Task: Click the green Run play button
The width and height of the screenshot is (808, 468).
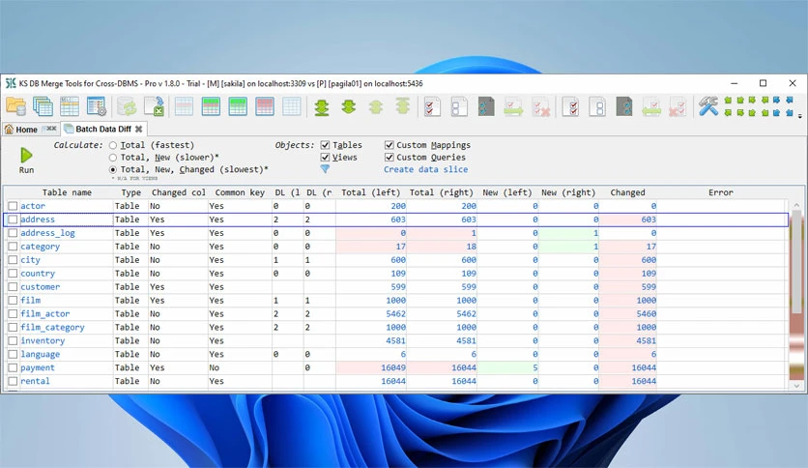Action: pos(26,155)
